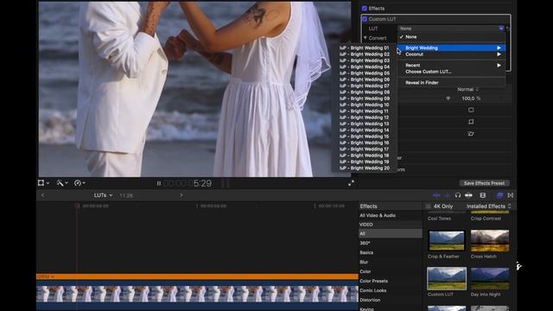The image size is (553, 311).
Task: Click the orange title clip bar
Action: [x=197, y=276]
